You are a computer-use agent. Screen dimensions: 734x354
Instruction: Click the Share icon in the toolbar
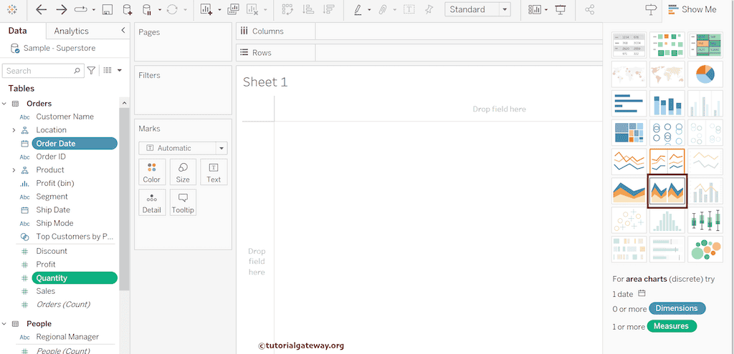pos(589,9)
